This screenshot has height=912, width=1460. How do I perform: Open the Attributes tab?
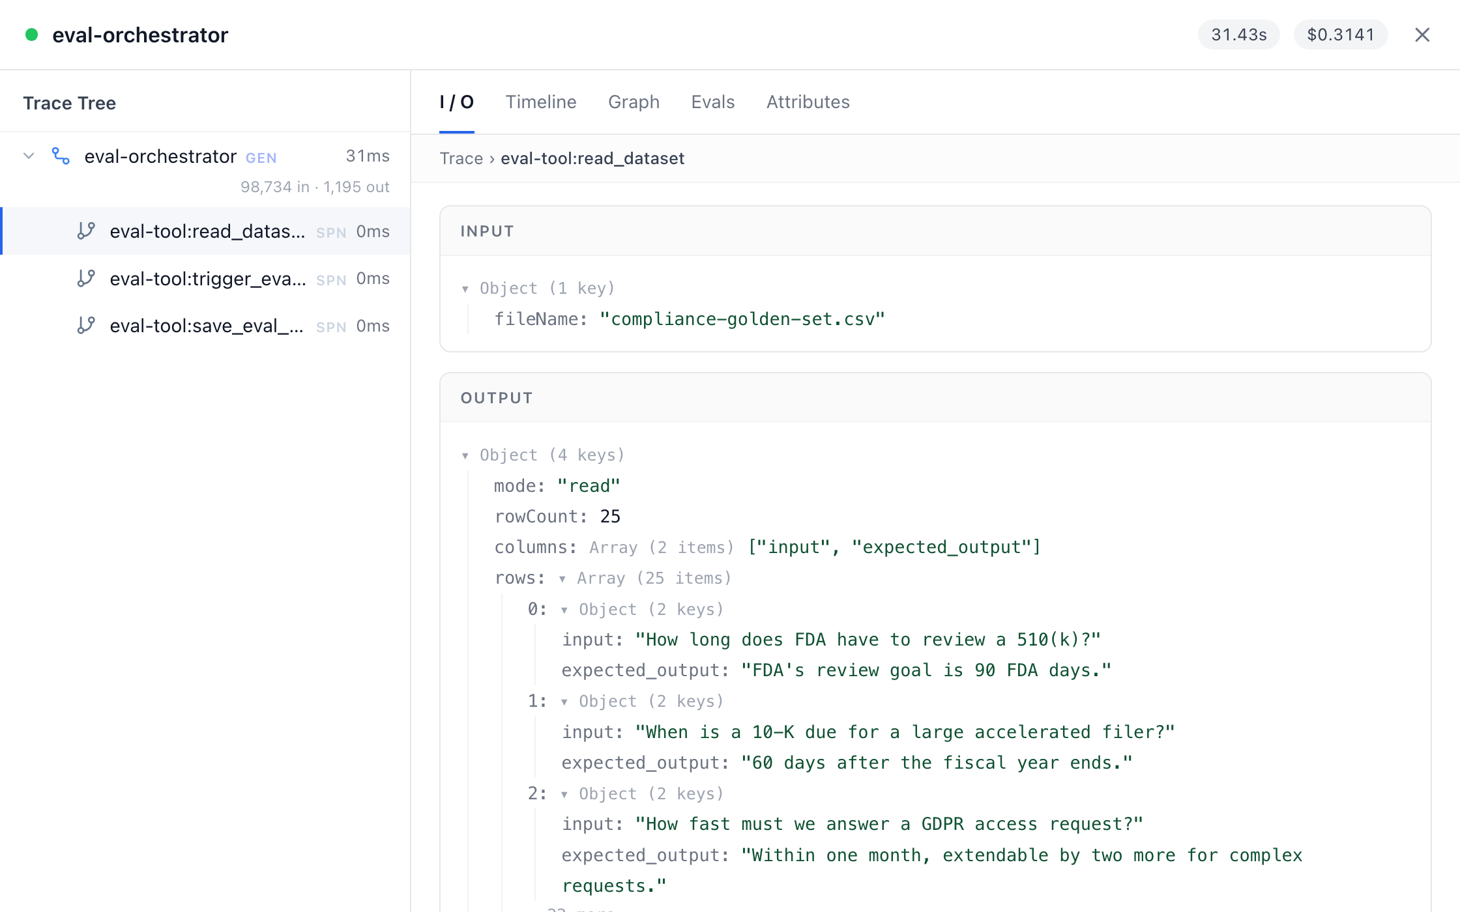point(808,102)
